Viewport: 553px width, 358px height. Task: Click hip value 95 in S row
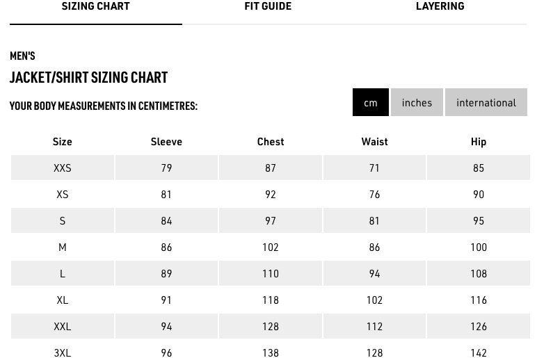click(x=479, y=220)
